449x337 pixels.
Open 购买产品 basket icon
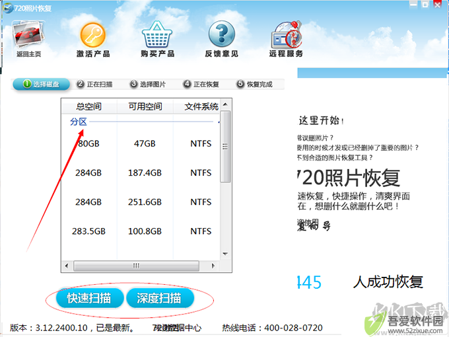[157, 34]
